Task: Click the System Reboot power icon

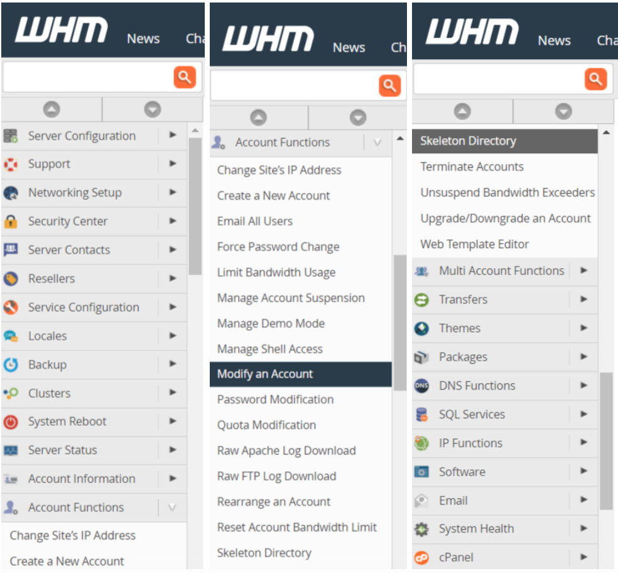Action: (11, 422)
